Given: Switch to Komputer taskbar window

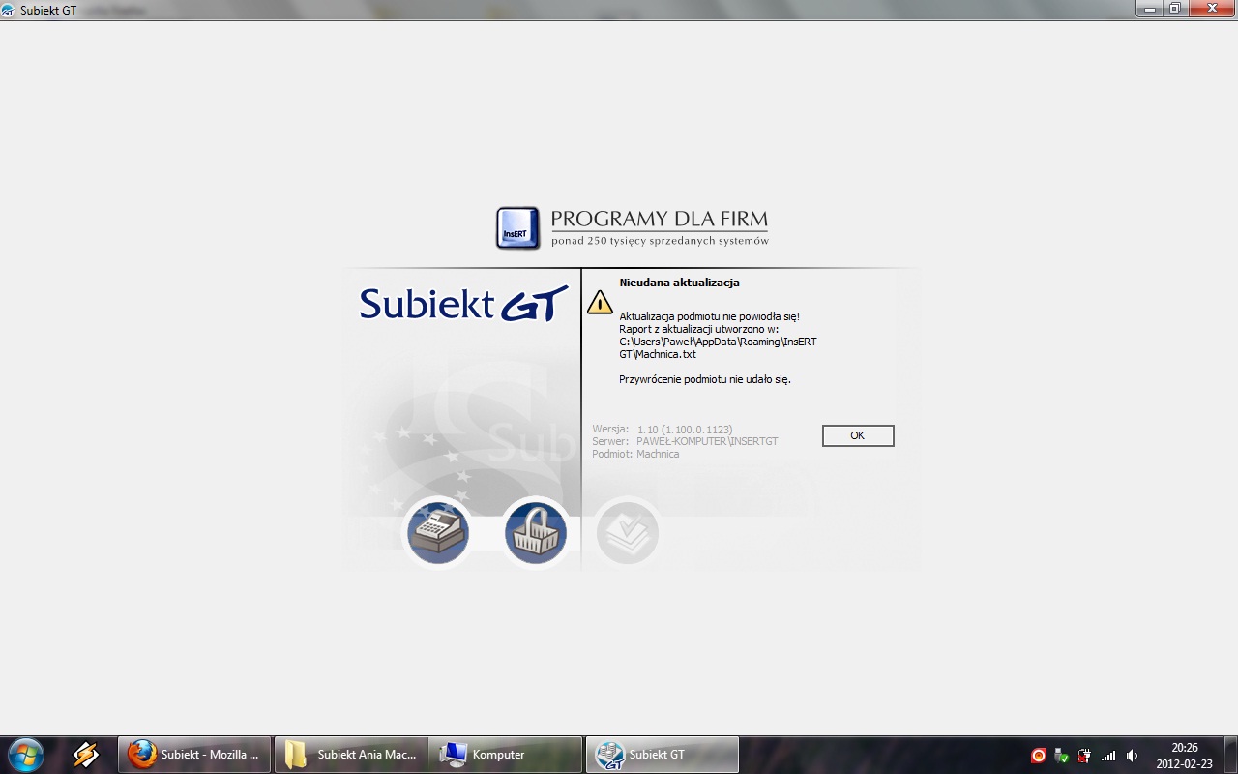Looking at the screenshot, I should pos(506,755).
